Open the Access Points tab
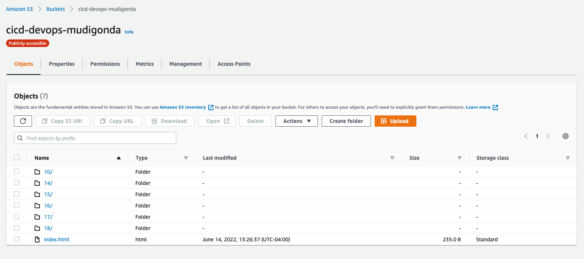Screen dimensions: 584x259 click(x=234, y=64)
